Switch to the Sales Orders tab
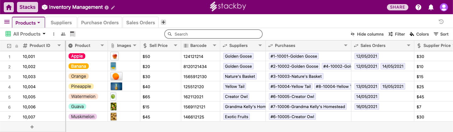This screenshot has height=132, width=453. (x=141, y=23)
